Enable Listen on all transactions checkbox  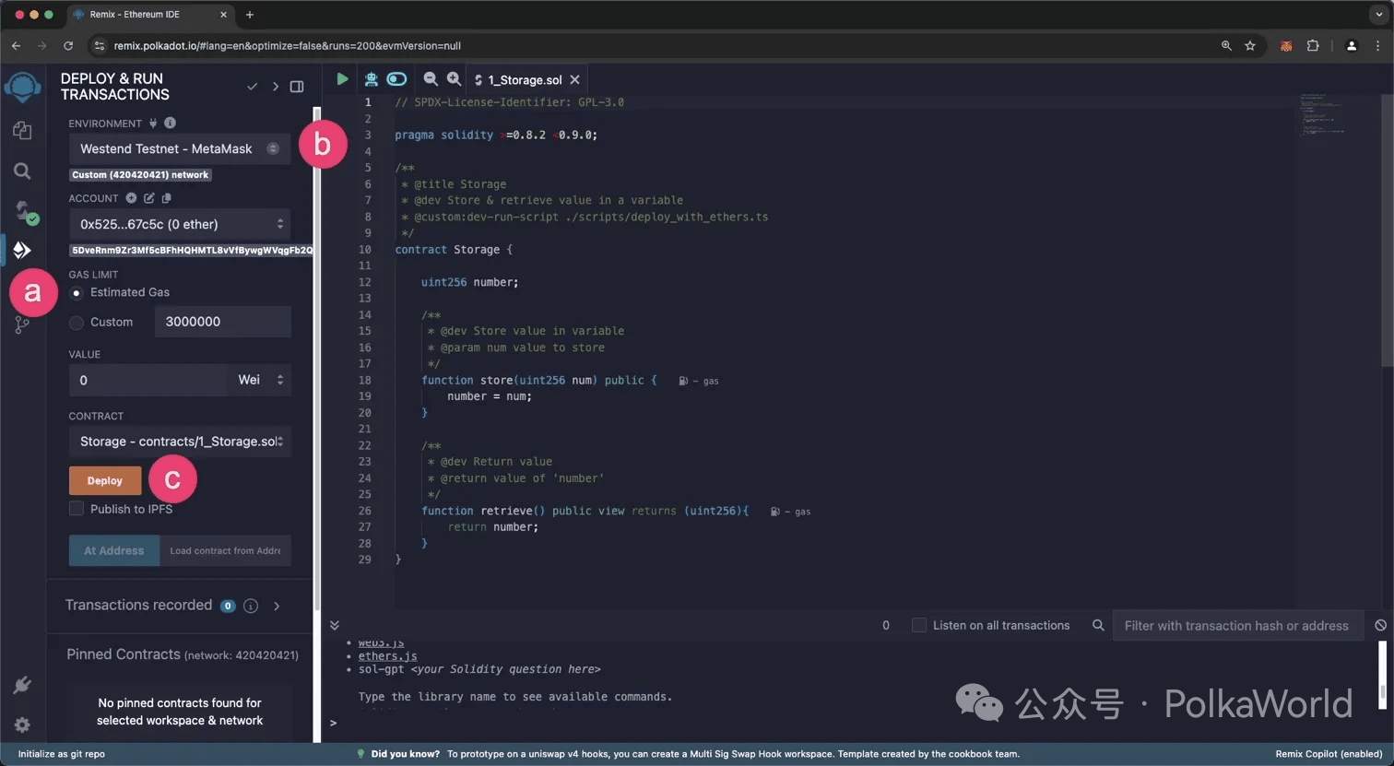(x=919, y=625)
